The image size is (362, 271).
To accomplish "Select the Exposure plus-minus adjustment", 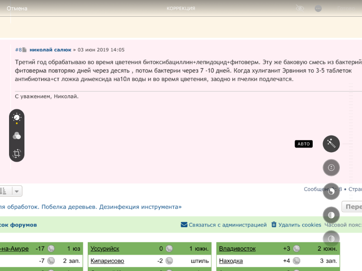I will 331,168.
